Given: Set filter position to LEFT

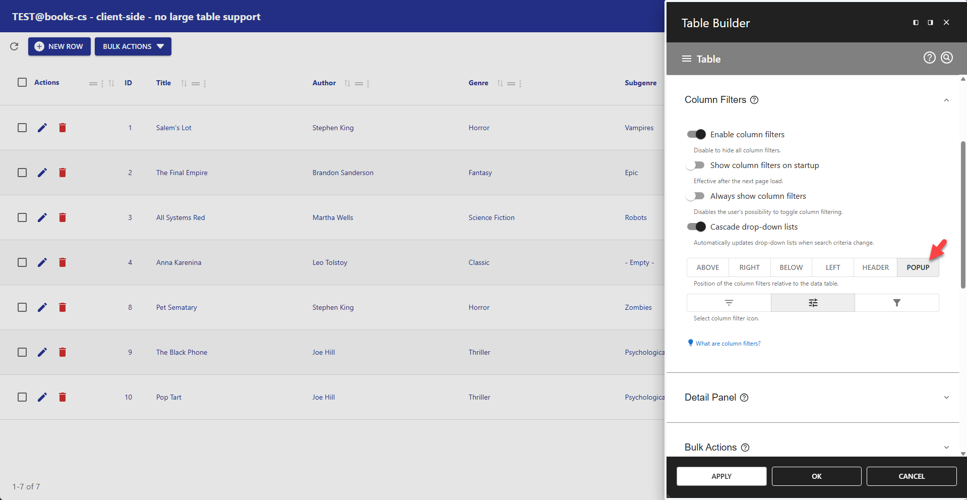Looking at the screenshot, I should point(833,267).
